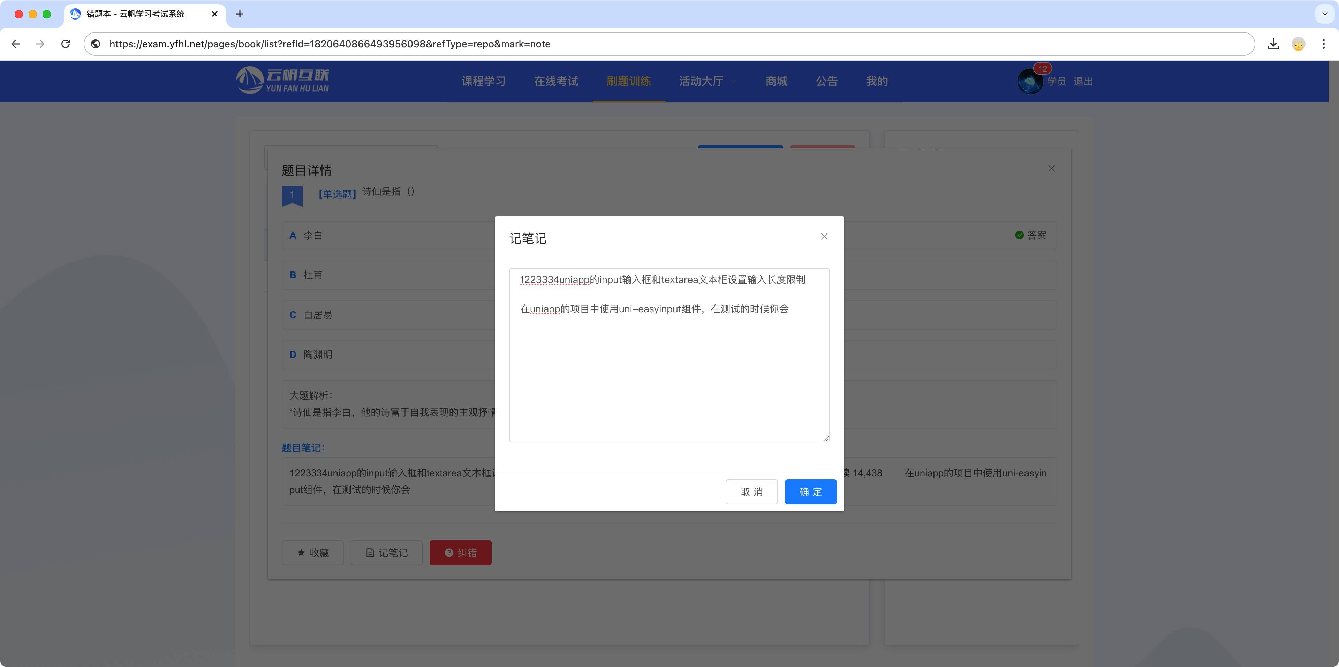Click the 收藏 star button
Image resolution: width=1339 pixels, height=667 pixels.
tap(312, 553)
